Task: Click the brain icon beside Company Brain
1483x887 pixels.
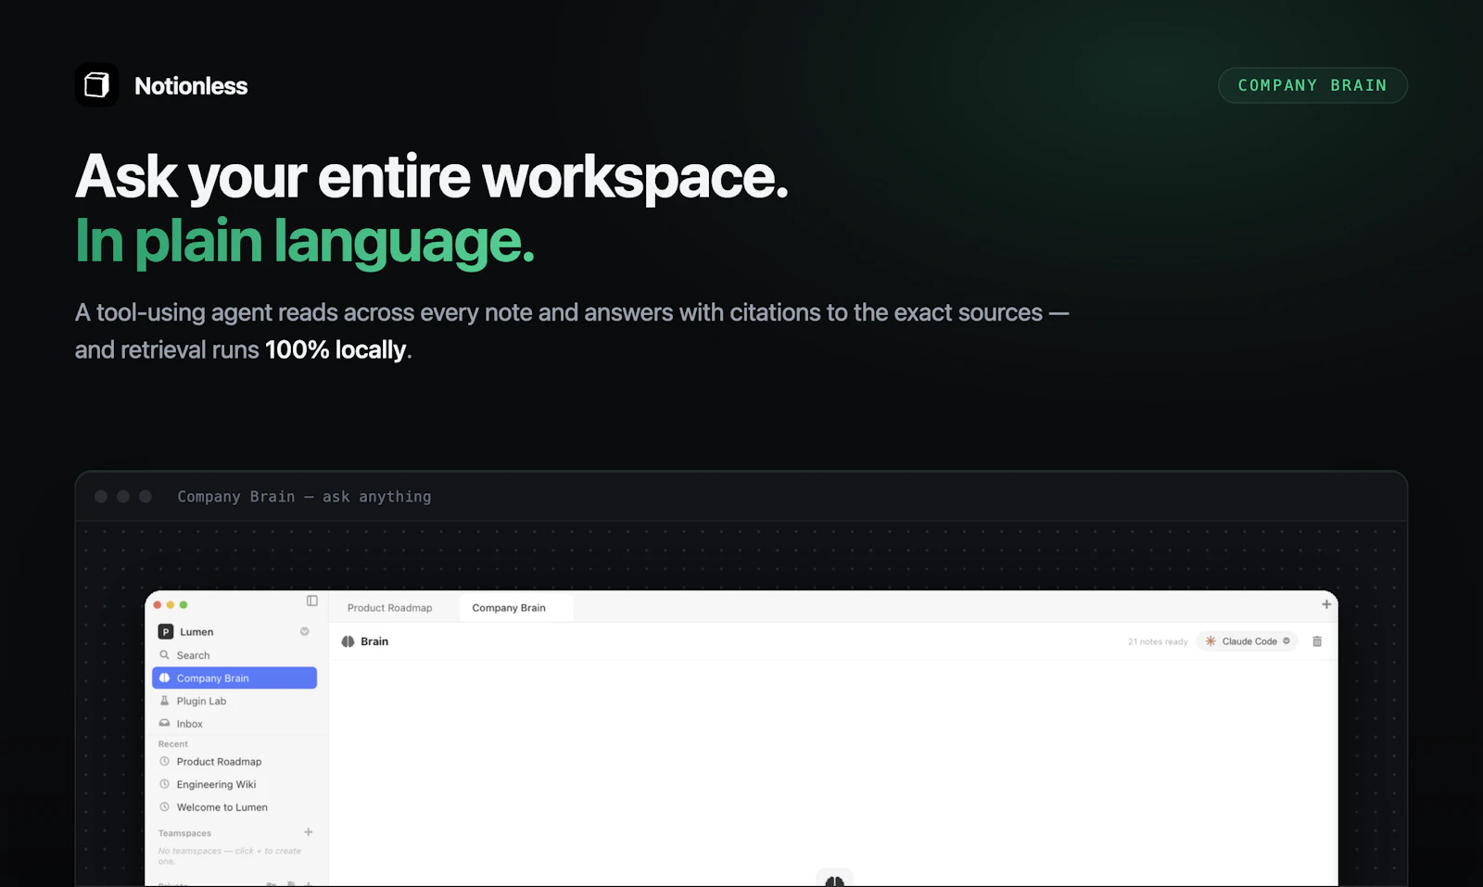Action: 164,678
